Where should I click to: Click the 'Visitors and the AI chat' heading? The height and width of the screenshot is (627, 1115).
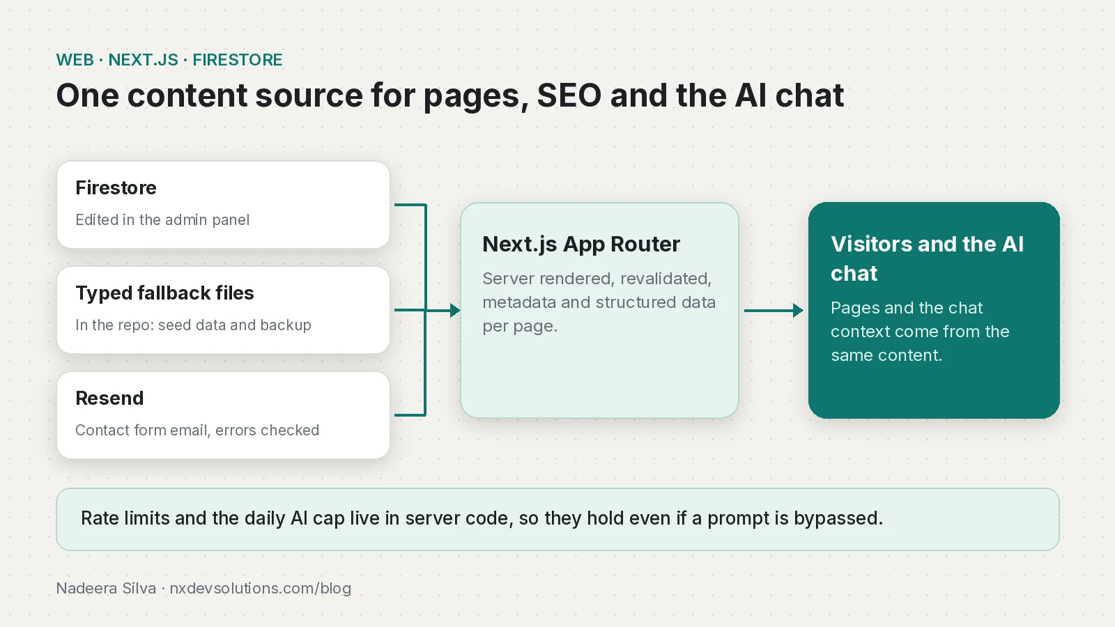[x=928, y=258]
